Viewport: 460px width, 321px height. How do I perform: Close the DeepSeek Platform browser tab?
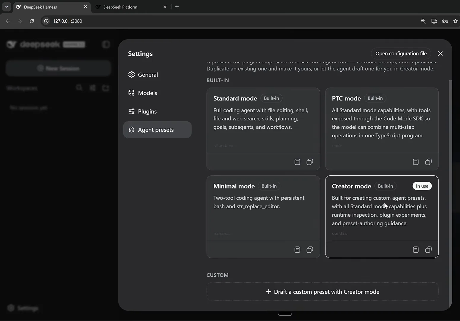(165, 7)
